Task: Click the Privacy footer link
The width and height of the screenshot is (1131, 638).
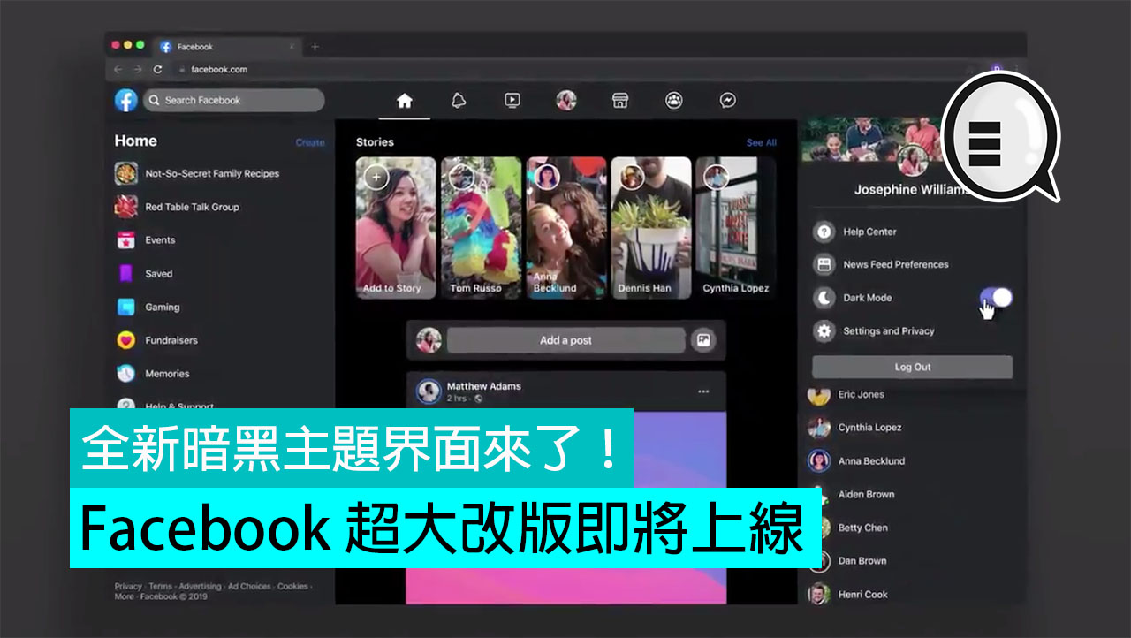Action: pyautogui.click(x=128, y=586)
